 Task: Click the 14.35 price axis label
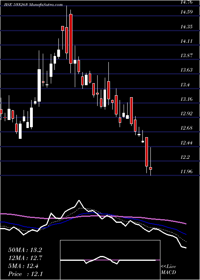point(186,27)
